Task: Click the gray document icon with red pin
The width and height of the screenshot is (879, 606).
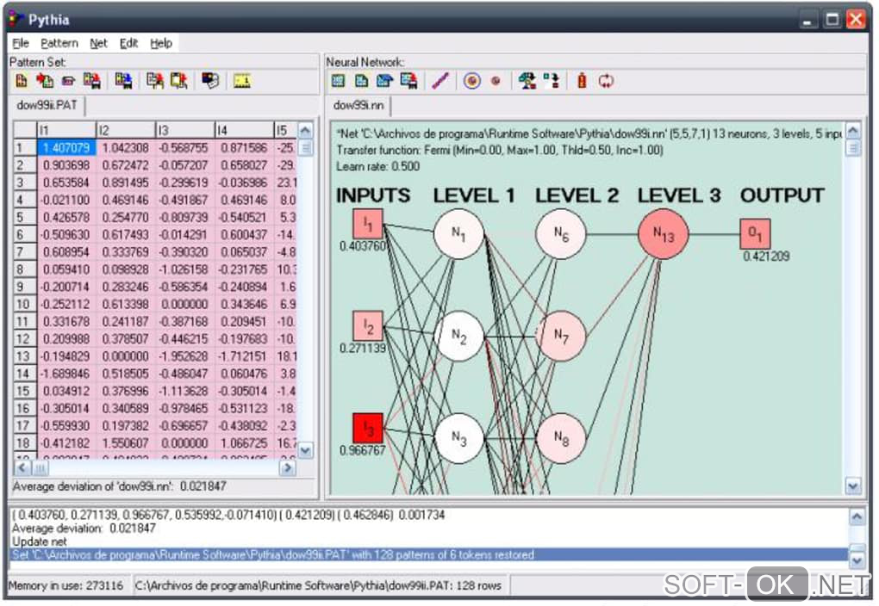Action: click(155, 81)
